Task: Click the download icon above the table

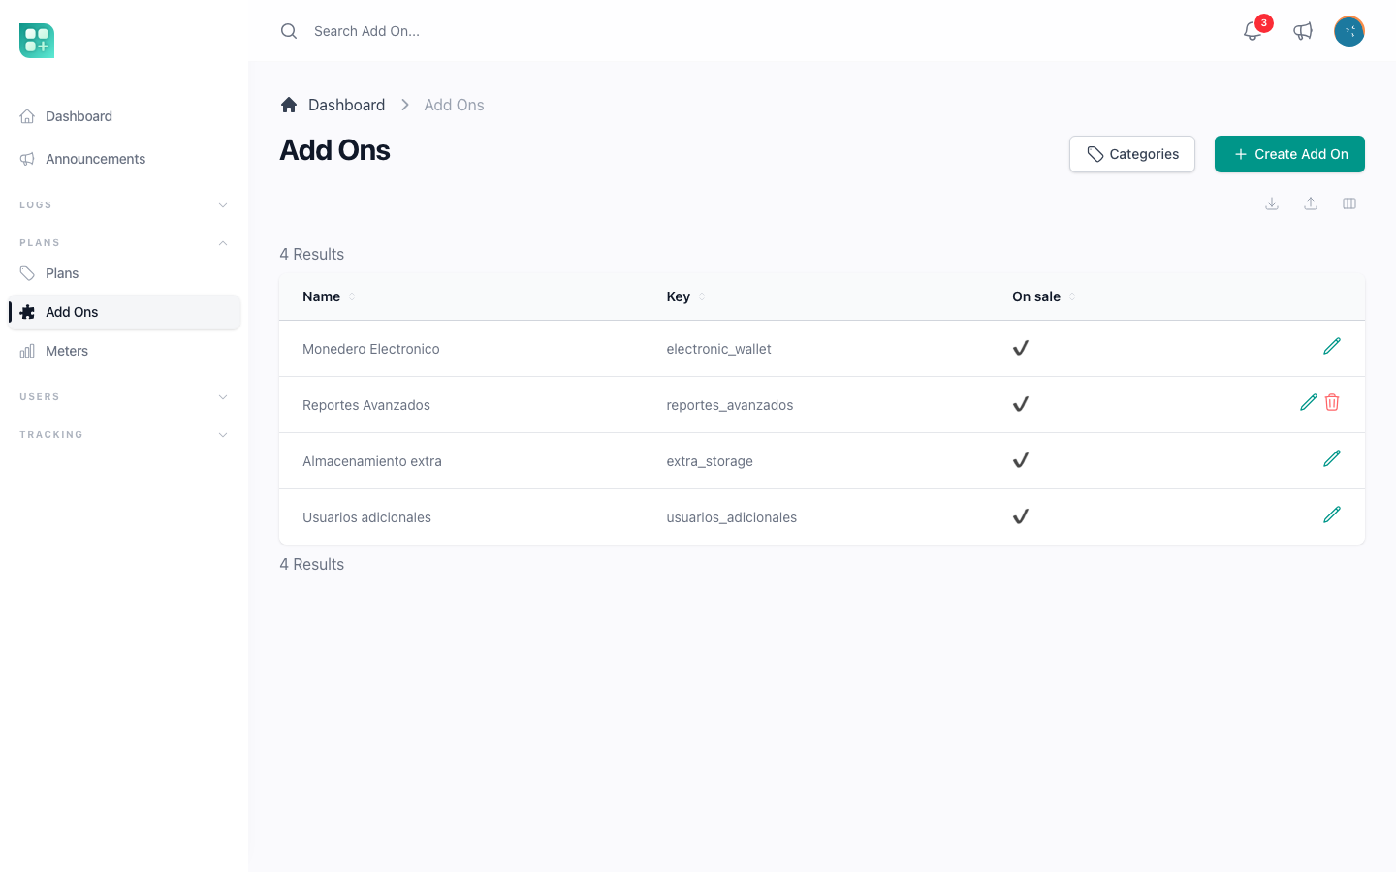Action: click(1272, 203)
